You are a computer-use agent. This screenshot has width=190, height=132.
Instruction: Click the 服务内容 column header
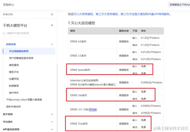point(124,31)
